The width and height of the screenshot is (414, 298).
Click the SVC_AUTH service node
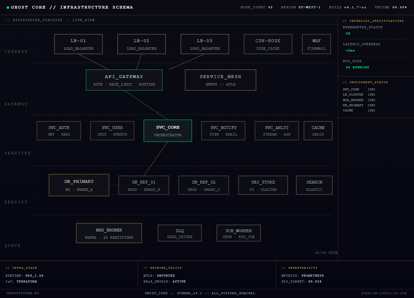click(59, 131)
